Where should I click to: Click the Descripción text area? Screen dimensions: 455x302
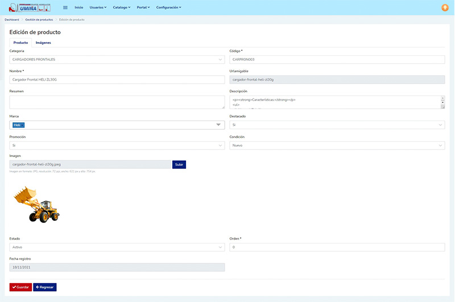point(337,102)
